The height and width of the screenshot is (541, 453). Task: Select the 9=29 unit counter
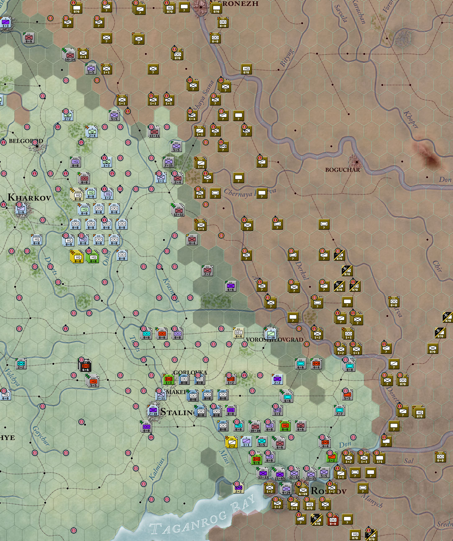tap(286, 489)
